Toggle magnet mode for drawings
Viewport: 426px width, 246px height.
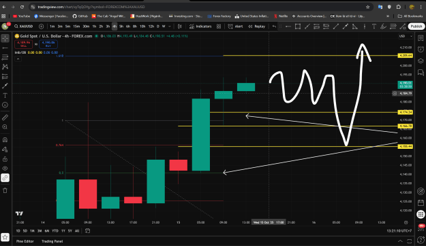click(x=5, y=140)
